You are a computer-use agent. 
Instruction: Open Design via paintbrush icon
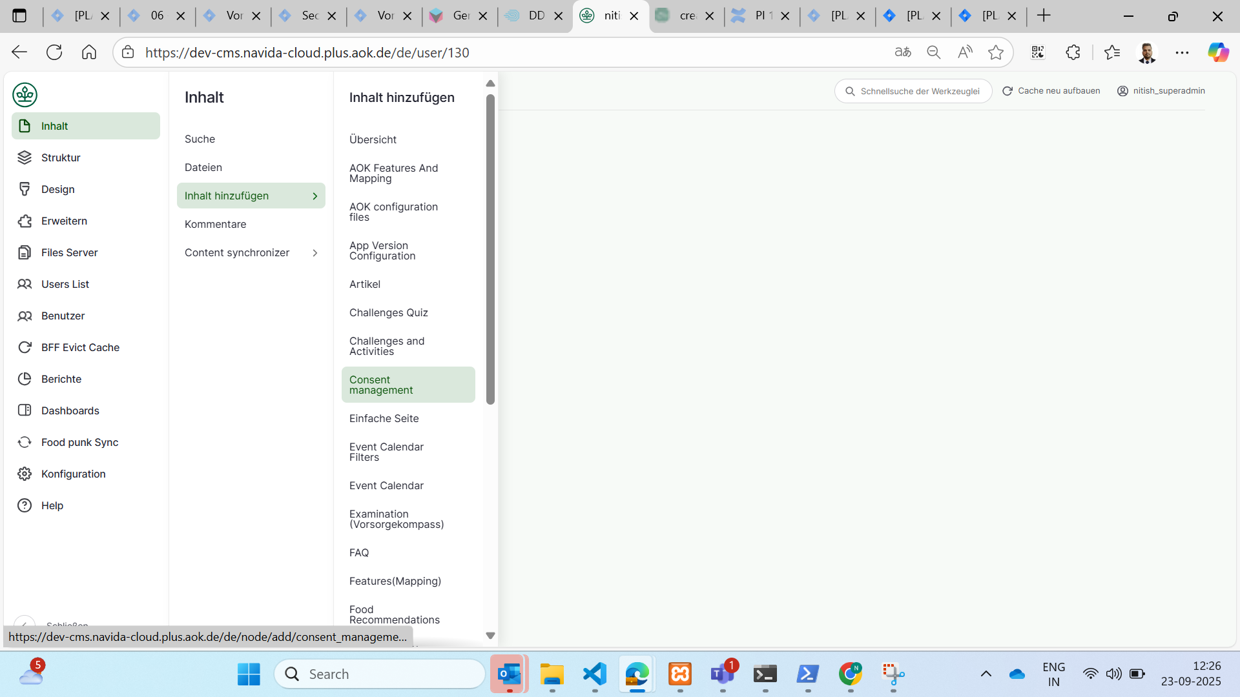pos(25,189)
